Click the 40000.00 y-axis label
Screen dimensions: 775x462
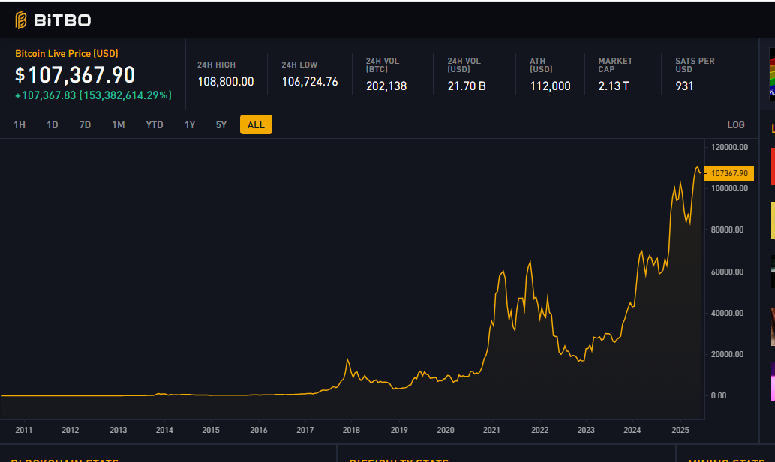(728, 313)
